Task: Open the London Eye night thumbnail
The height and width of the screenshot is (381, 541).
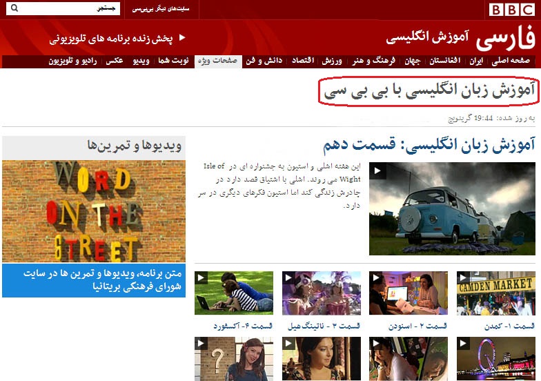Action: pyautogui.click(x=496, y=359)
